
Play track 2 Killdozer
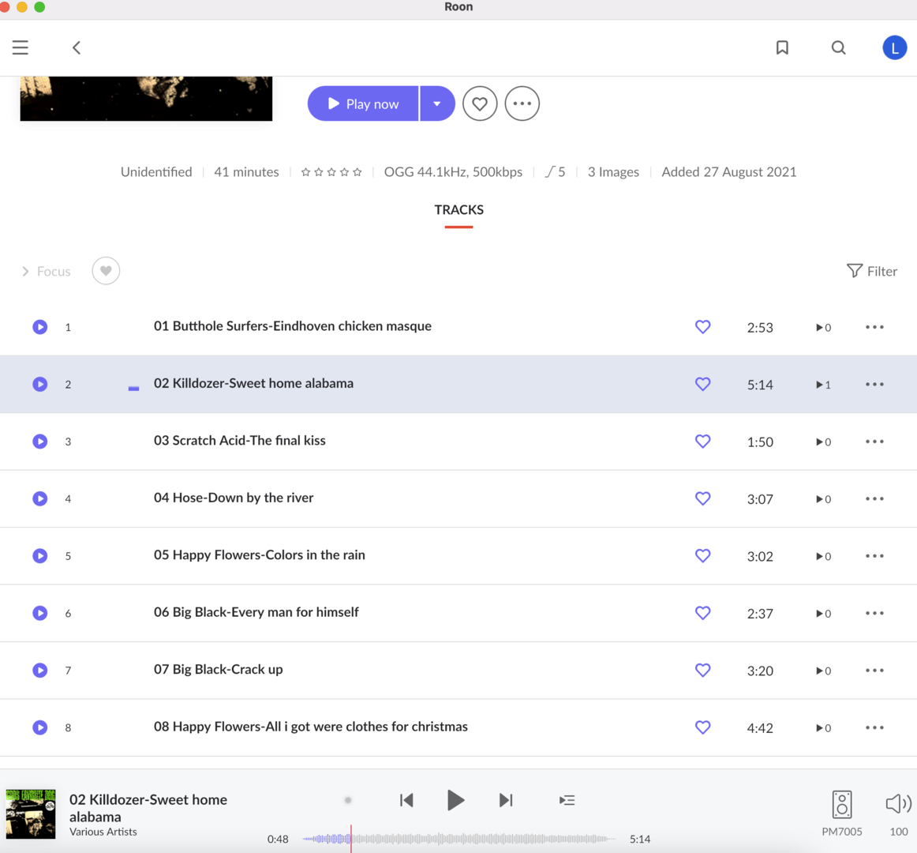click(x=39, y=384)
